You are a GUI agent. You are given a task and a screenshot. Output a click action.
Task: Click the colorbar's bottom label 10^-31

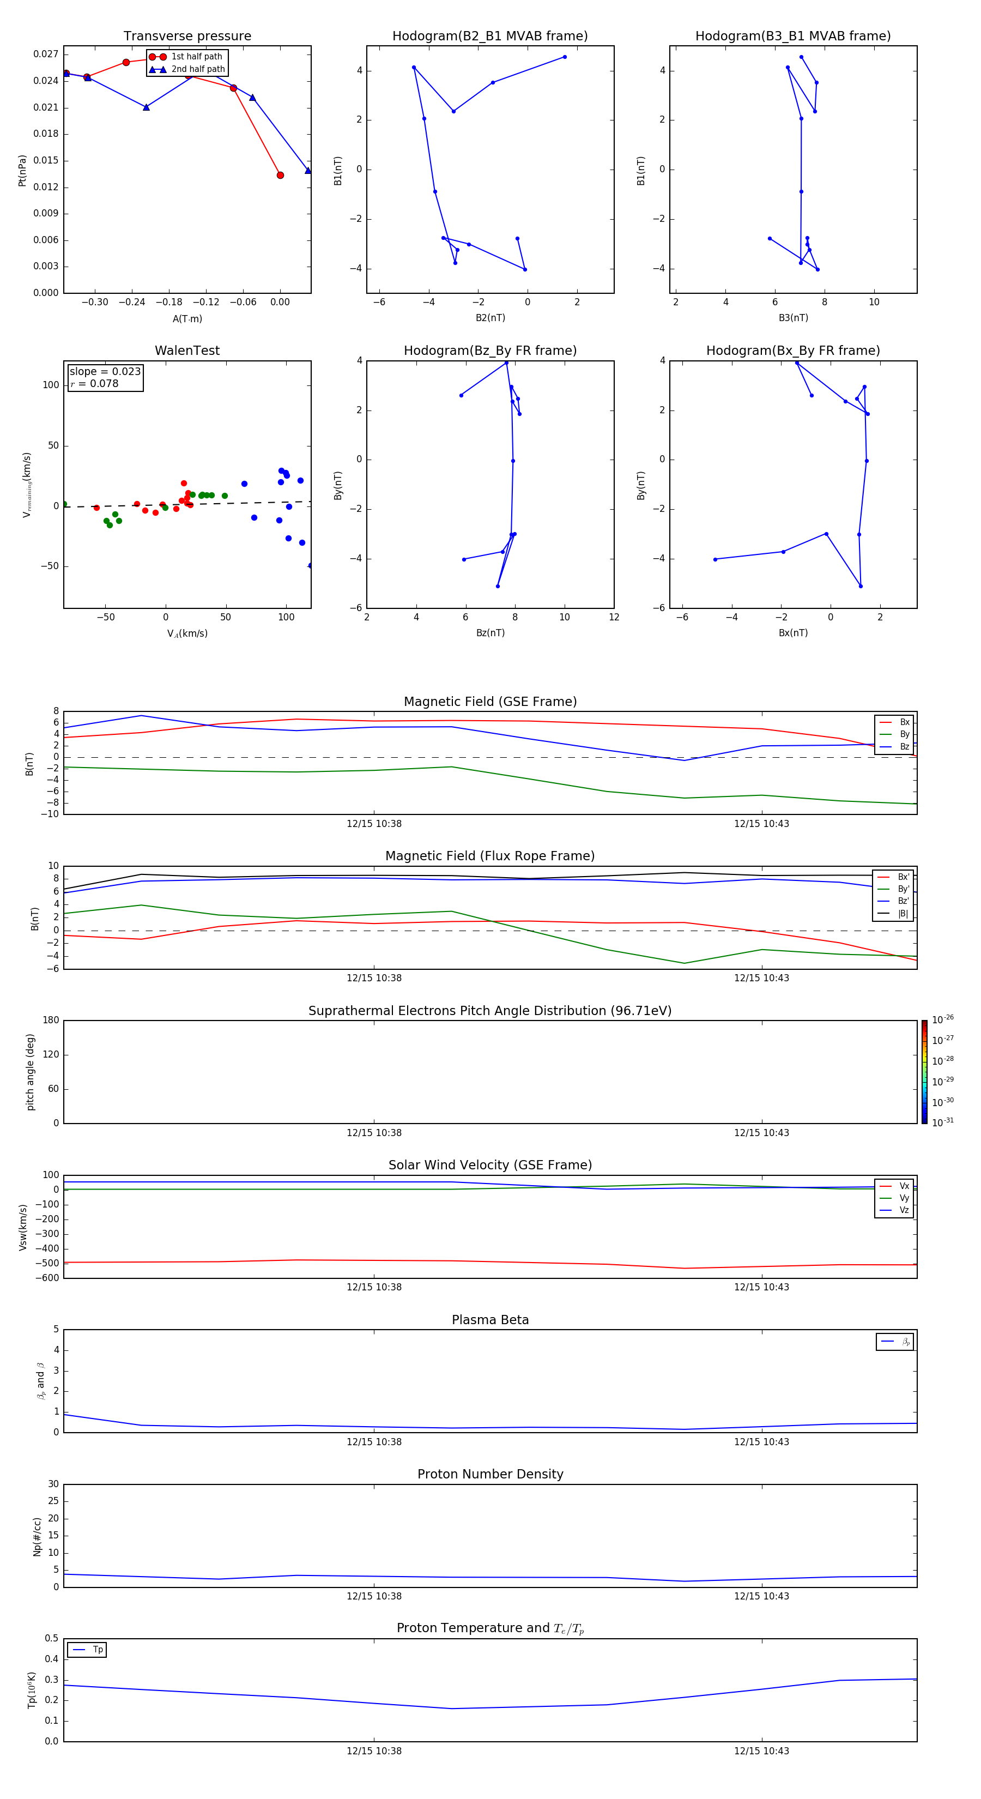click(x=943, y=1122)
